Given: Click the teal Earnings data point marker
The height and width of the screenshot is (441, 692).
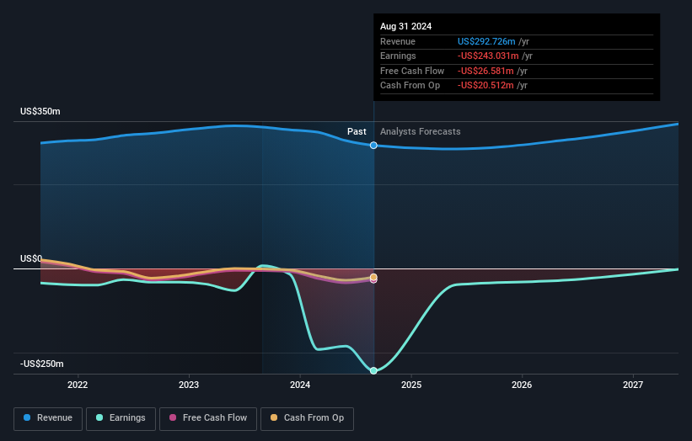Looking at the screenshot, I should coord(373,370).
